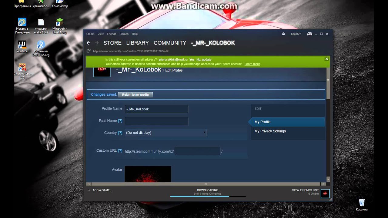This screenshot has width=388, height=218.
Task: Open the 'Играть на SV.Ru-M.org' shortcut
Action: tap(41, 49)
